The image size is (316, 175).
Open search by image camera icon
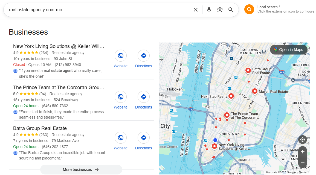(220, 10)
